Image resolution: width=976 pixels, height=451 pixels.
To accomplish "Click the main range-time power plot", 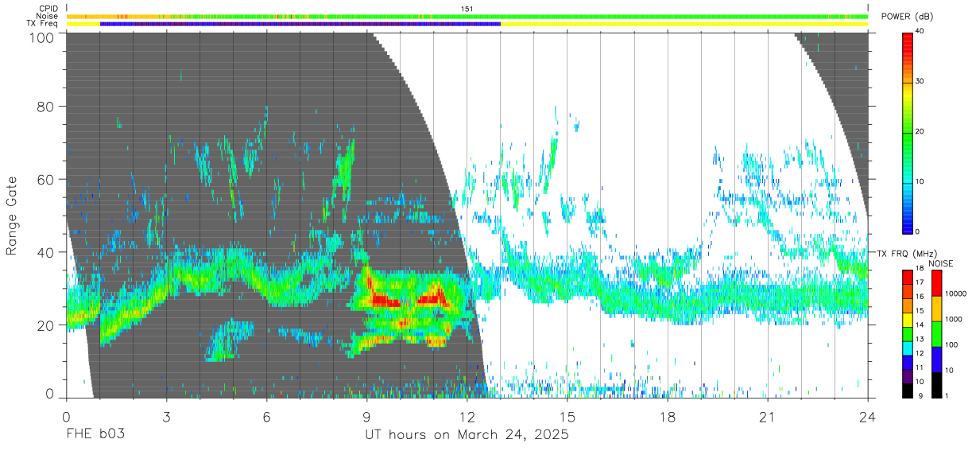I will pos(467,215).
